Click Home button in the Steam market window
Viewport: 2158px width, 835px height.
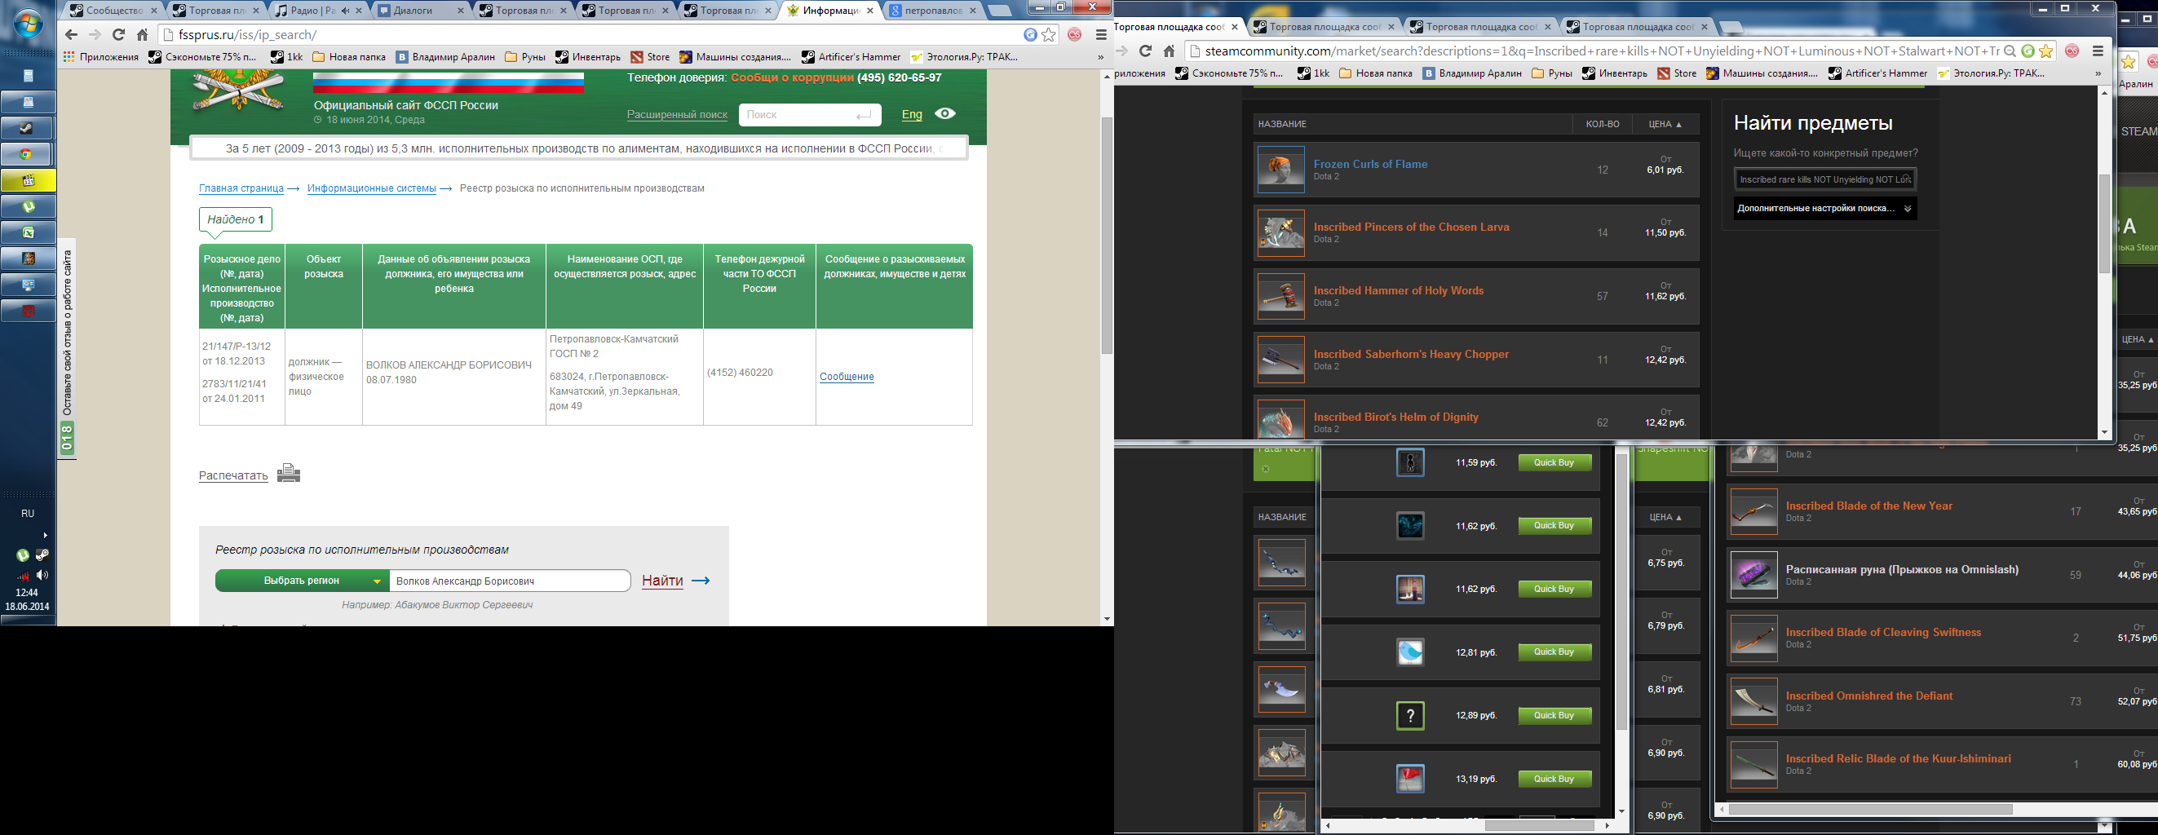[x=1170, y=51]
